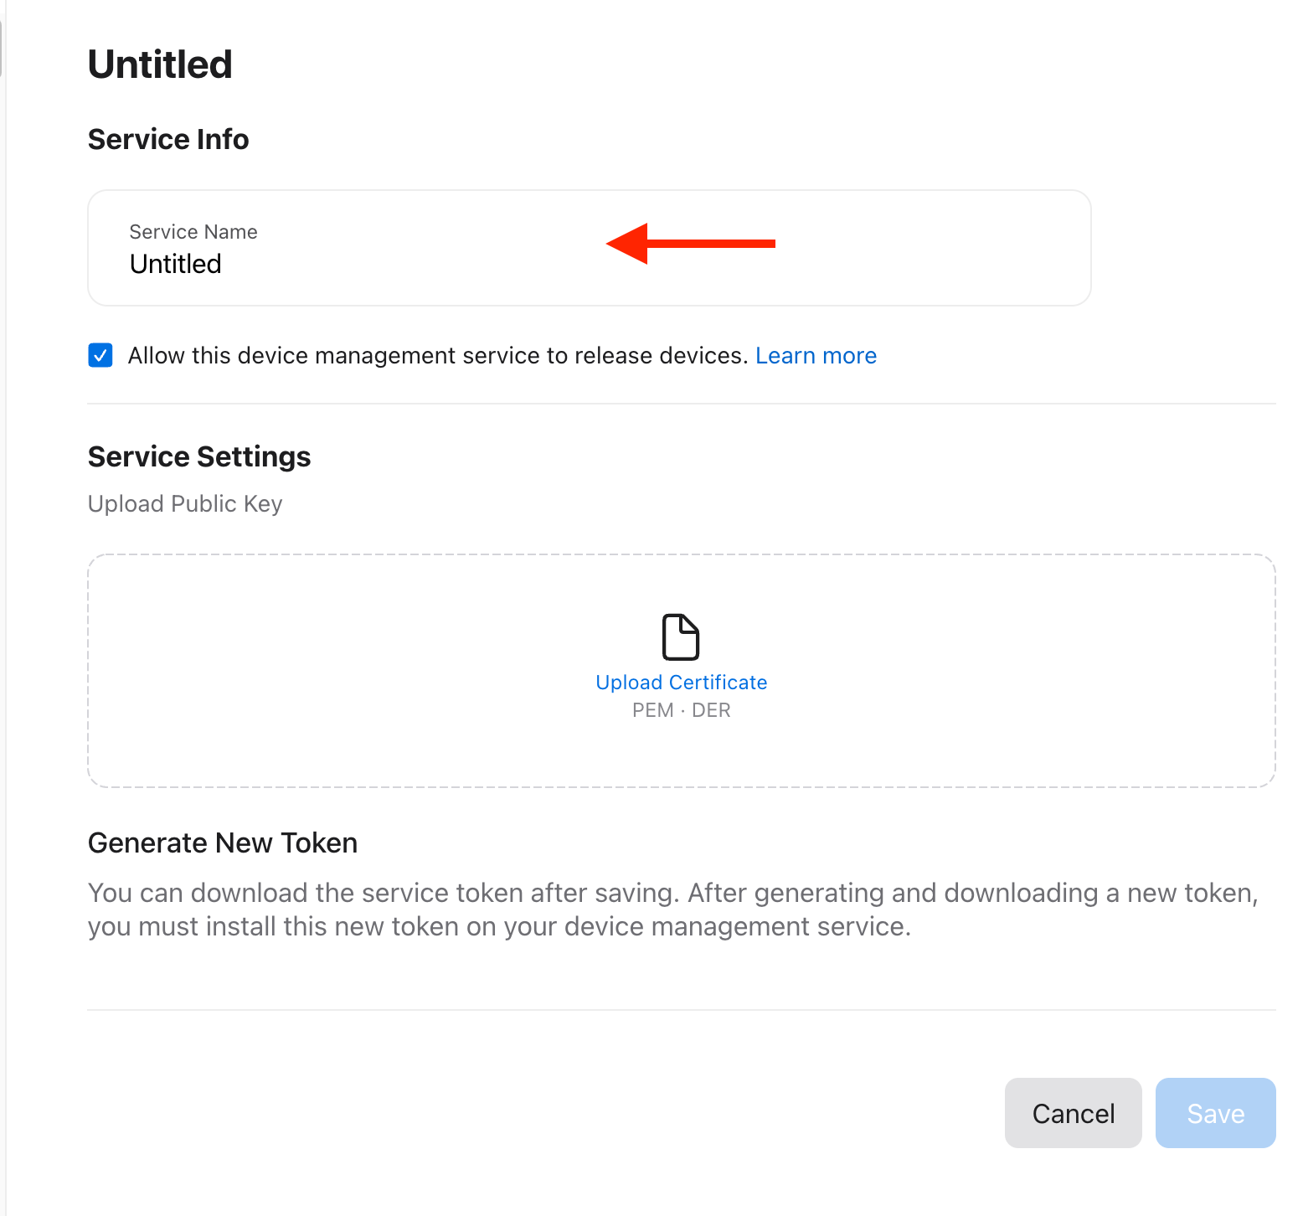Toggle the allow release devices checkbox

100,355
